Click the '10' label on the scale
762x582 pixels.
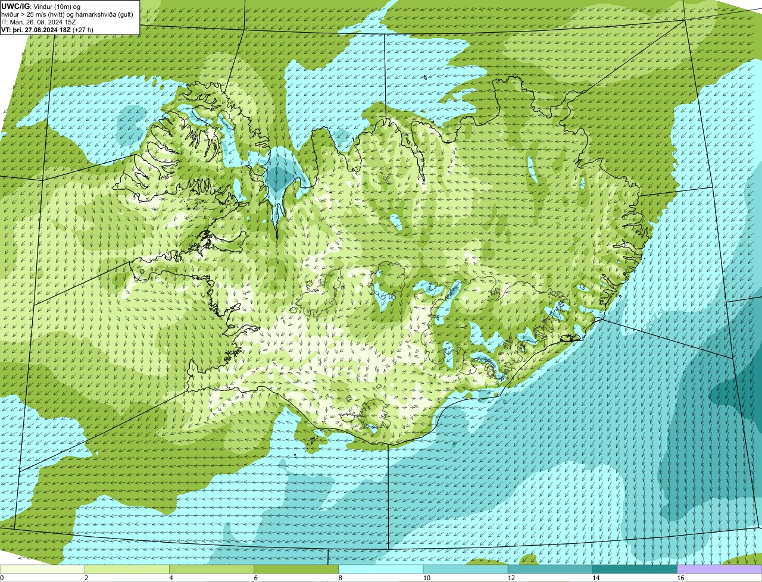point(426,578)
